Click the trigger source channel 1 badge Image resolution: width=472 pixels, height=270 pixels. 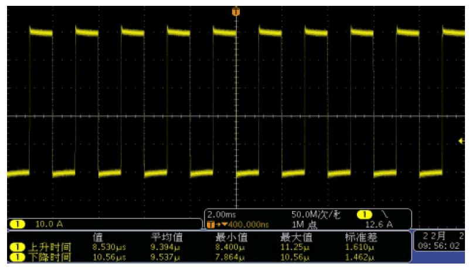364,215
